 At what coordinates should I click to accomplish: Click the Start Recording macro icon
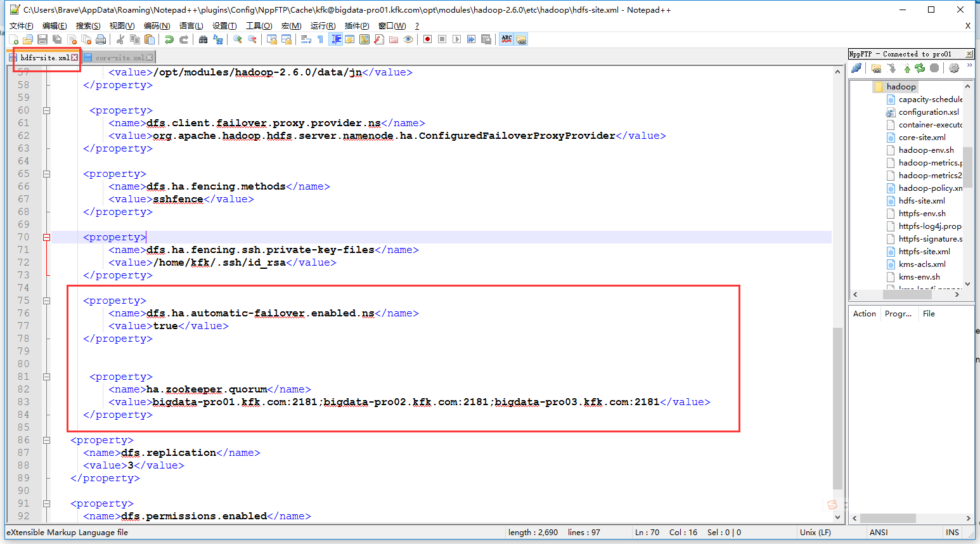[x=428, y=39]
